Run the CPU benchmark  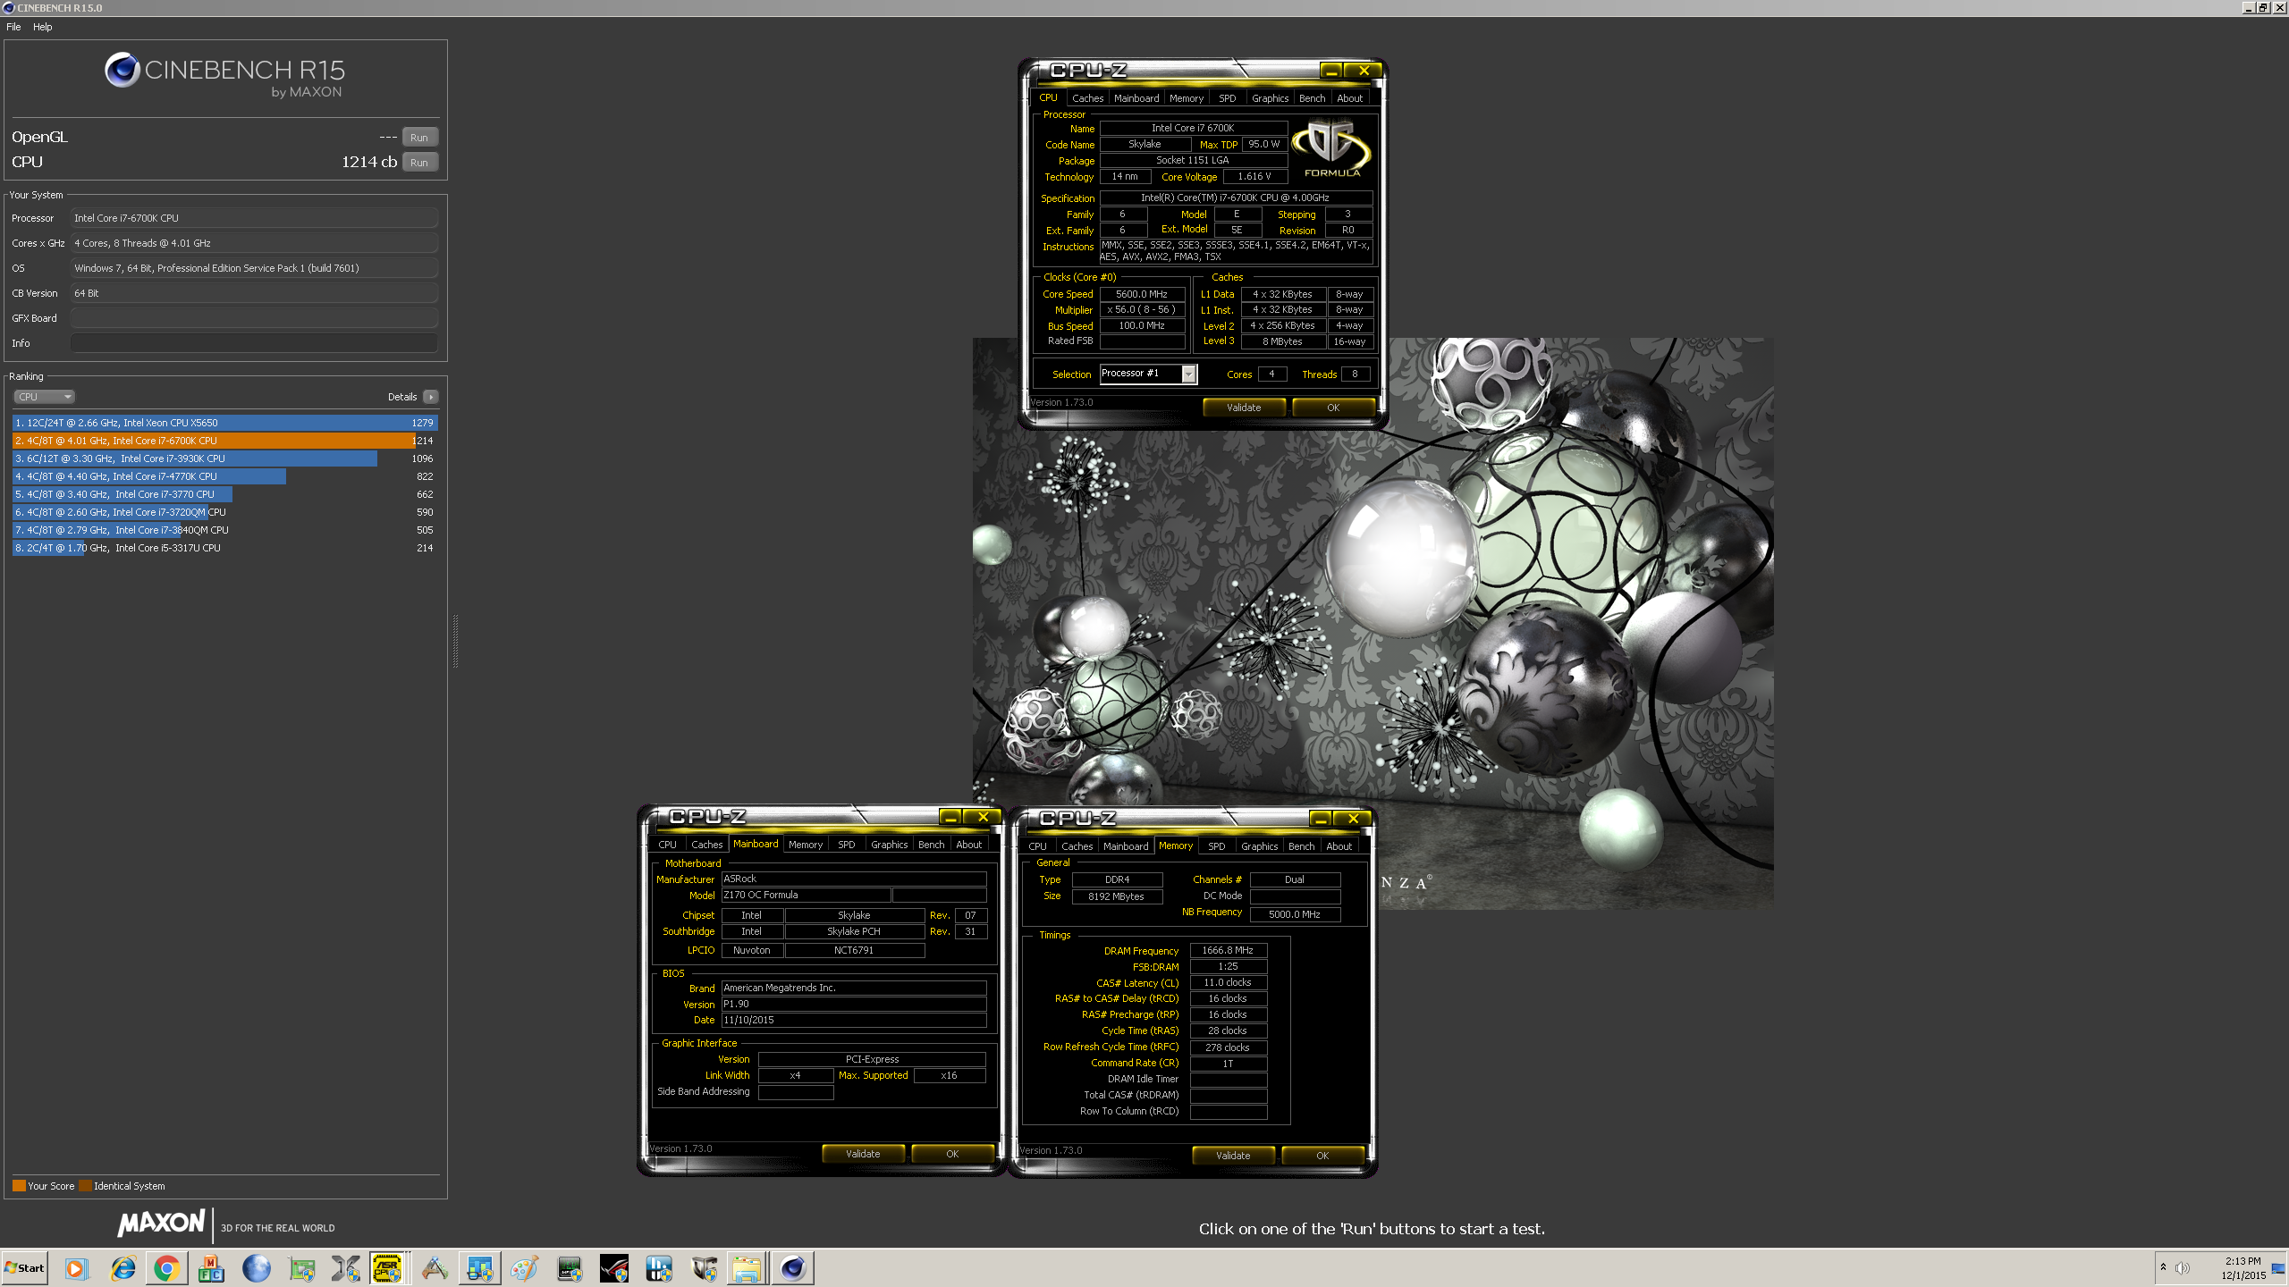coord(419,163)
